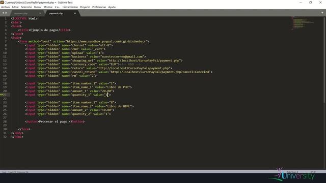Click unsaved dot on payment.php tab

pyautogui.click(x=75, y=13)
